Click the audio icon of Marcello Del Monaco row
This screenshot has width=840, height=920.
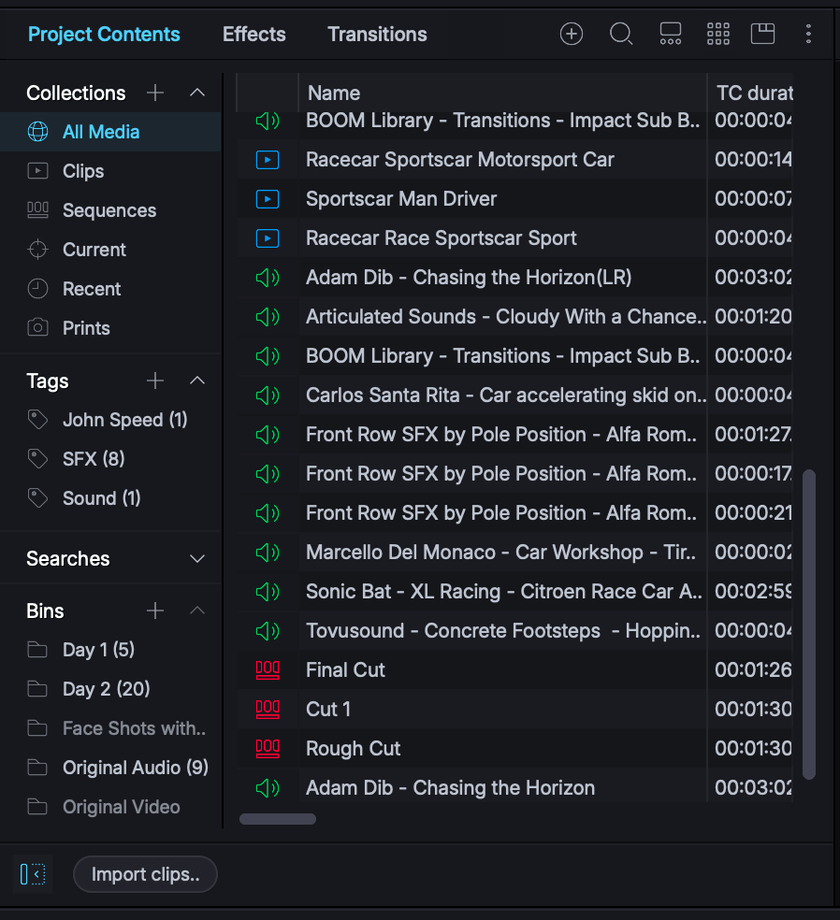268,553
